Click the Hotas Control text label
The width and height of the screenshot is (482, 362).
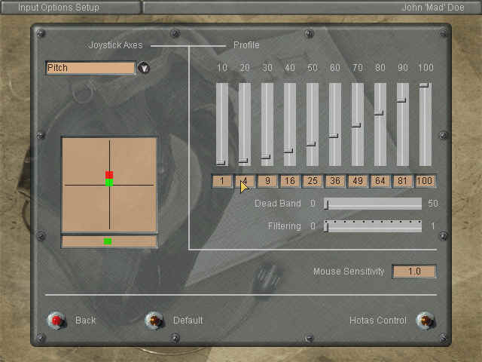[377, 321]
